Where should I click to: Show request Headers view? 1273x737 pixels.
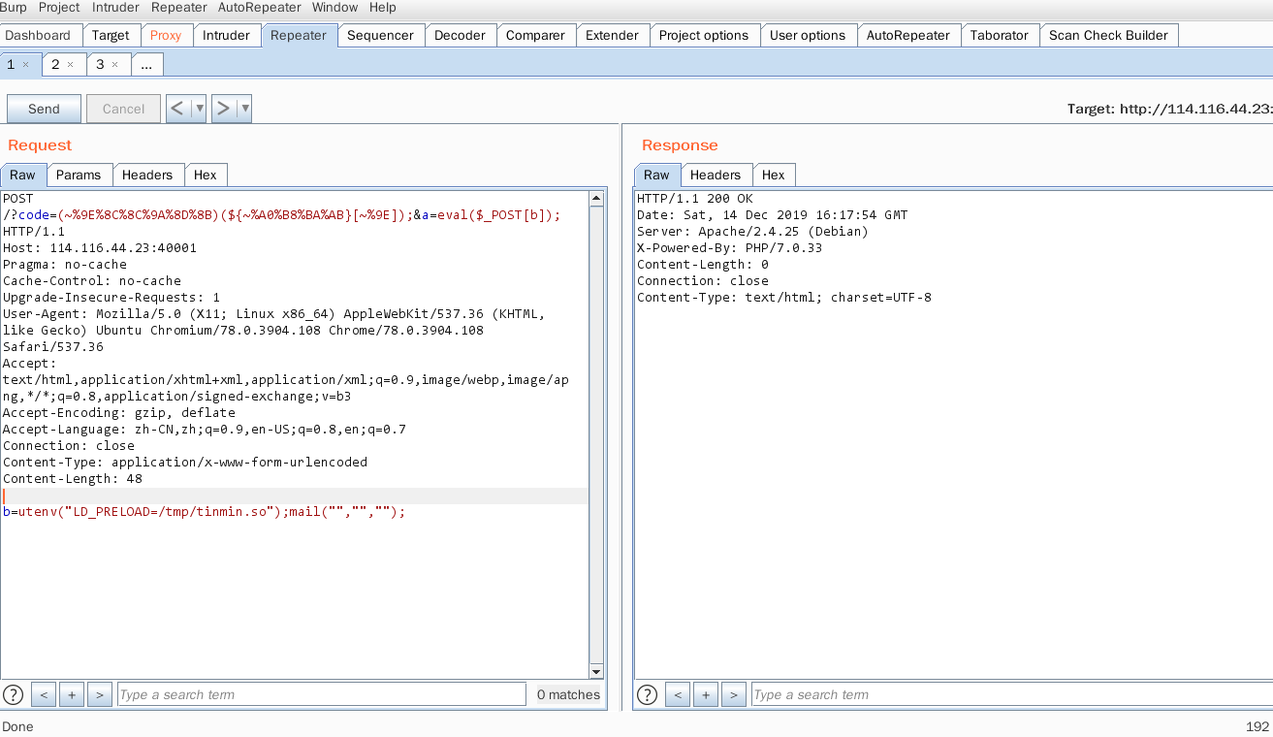pos(147,175)
